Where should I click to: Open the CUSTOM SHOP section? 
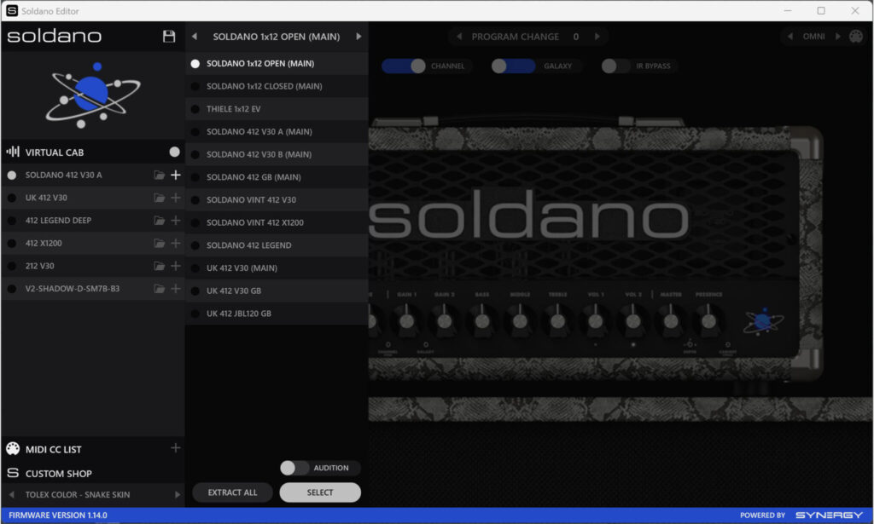[59, 474]
